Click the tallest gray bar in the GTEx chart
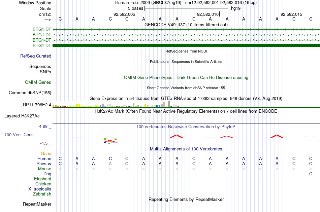Image resolution: width=320 pixels, height=212 pixels. coord(169,104)
